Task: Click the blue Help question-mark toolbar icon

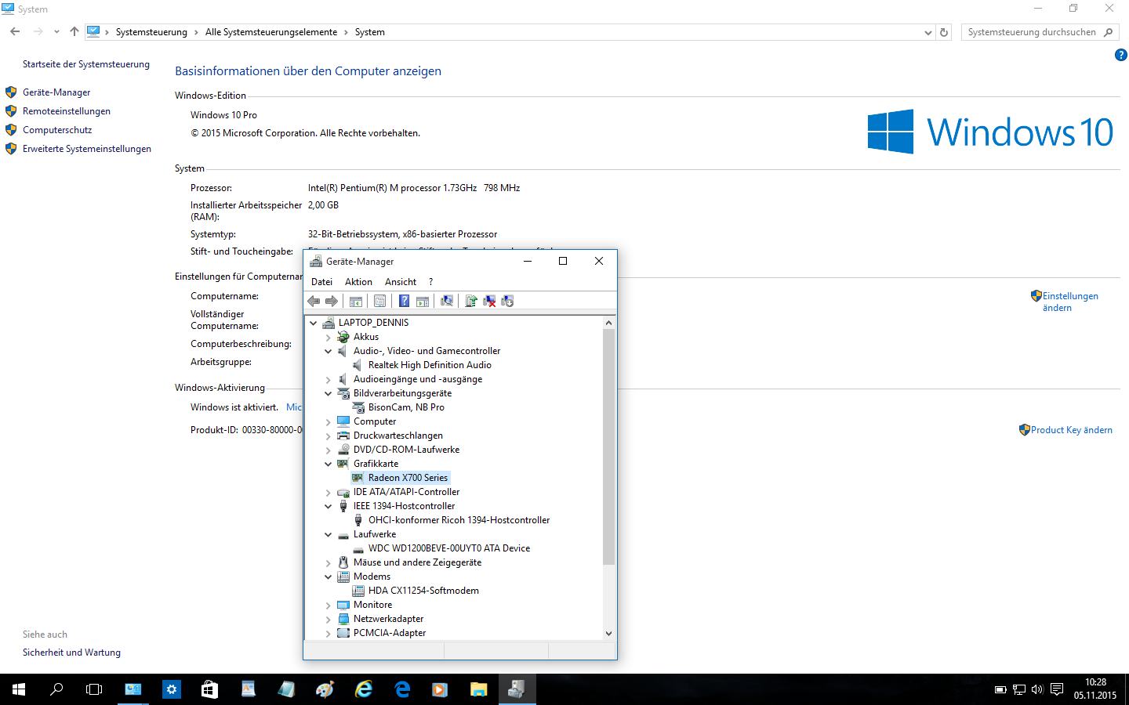Action: click(x=404, y=301)
